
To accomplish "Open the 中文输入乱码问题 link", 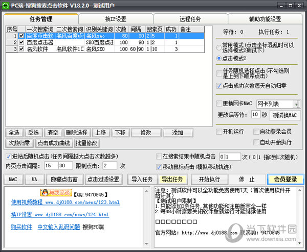I will point(59,227).
